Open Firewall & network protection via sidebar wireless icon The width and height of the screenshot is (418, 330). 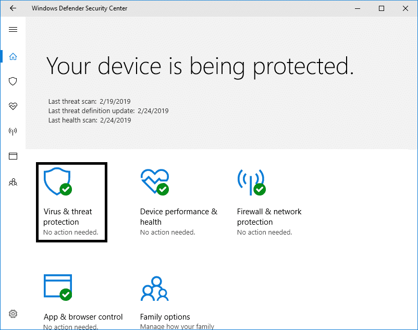[13, 131]
